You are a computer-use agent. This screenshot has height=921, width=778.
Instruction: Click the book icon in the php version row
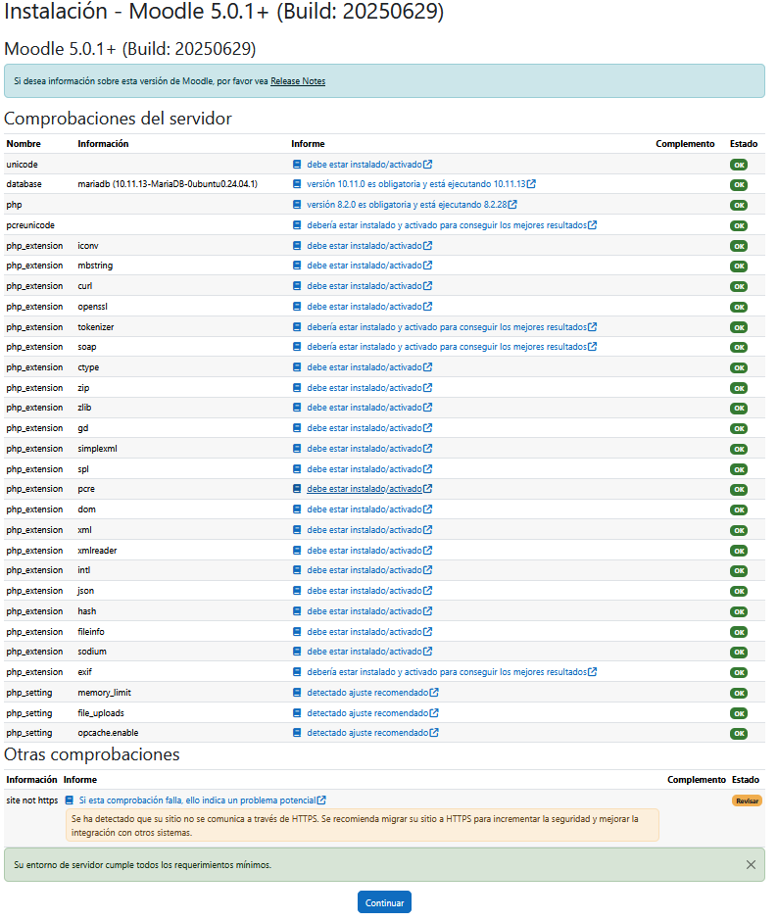click(297, 205)
